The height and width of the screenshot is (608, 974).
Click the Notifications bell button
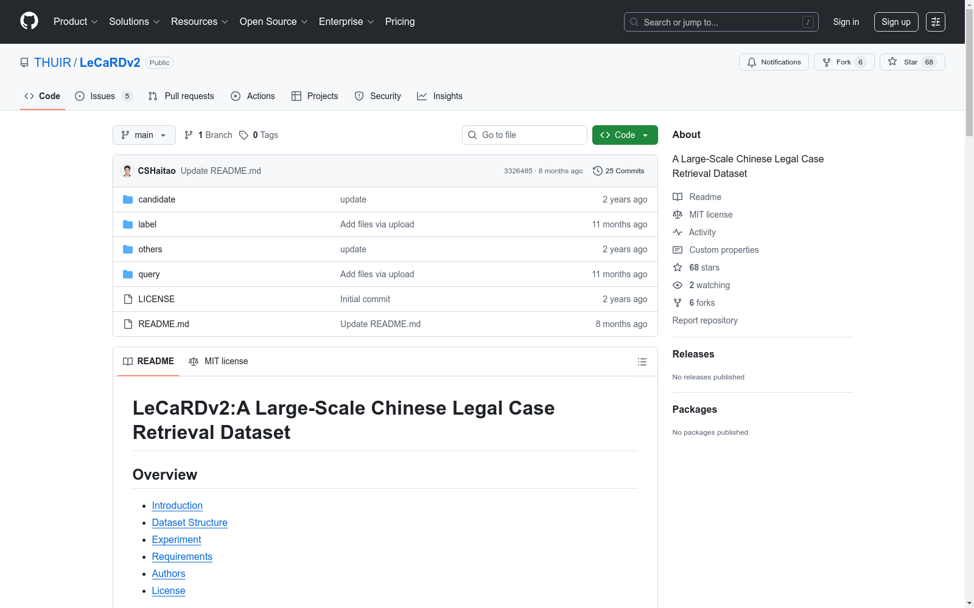[773, 62]
